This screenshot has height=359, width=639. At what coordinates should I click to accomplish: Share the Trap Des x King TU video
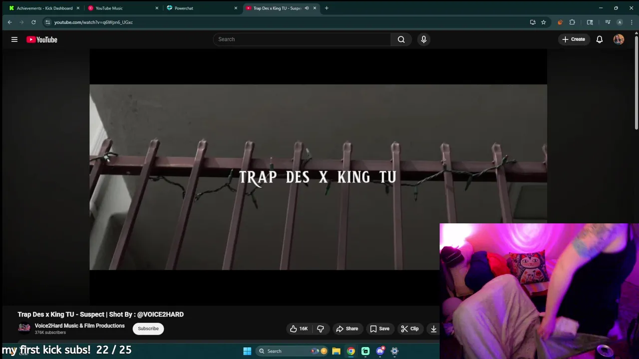(347, 329)
